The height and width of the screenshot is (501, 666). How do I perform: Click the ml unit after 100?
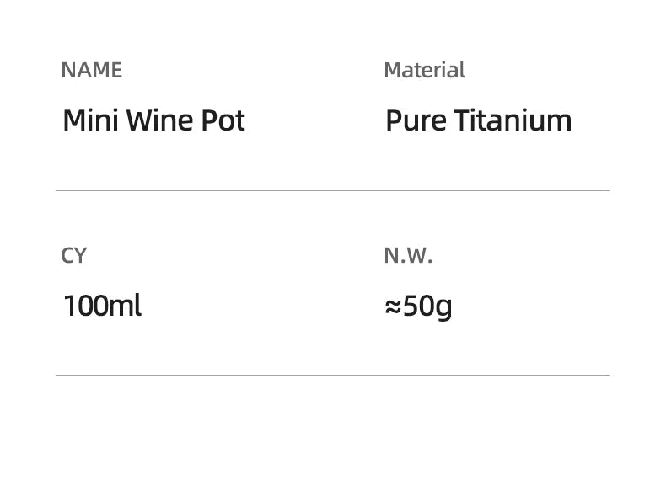point(125,306)
